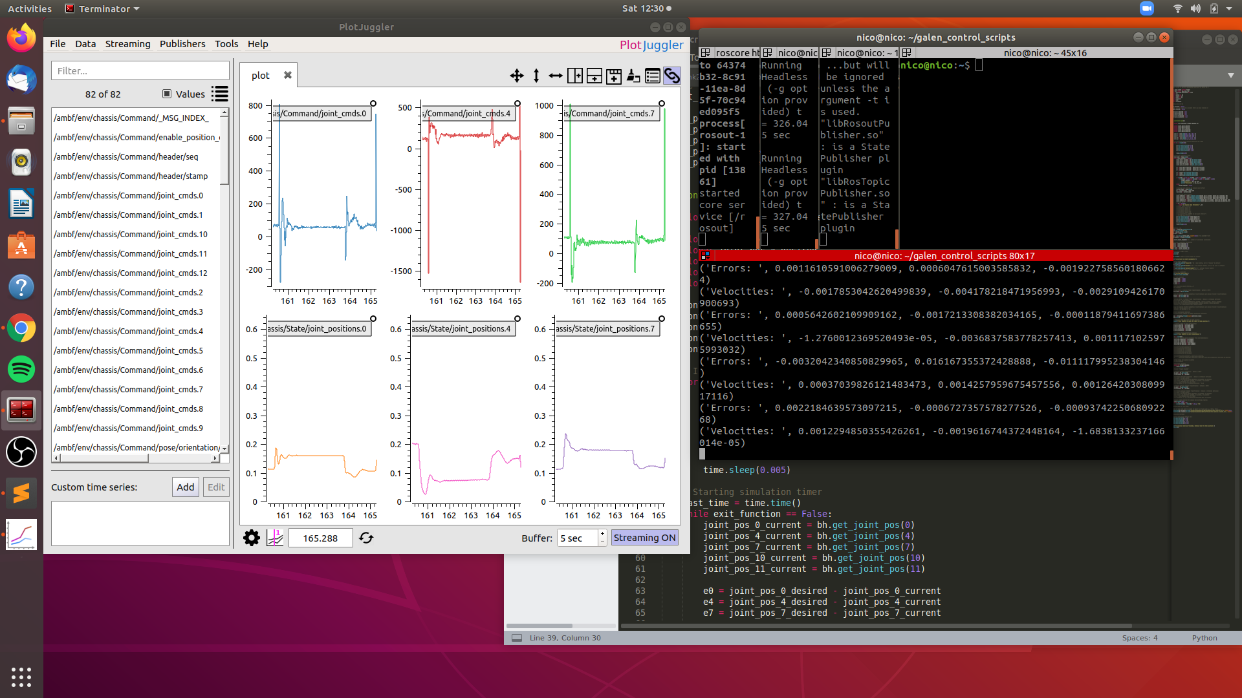Add a plot column with split icon
1242x698 pixels.
574,76
